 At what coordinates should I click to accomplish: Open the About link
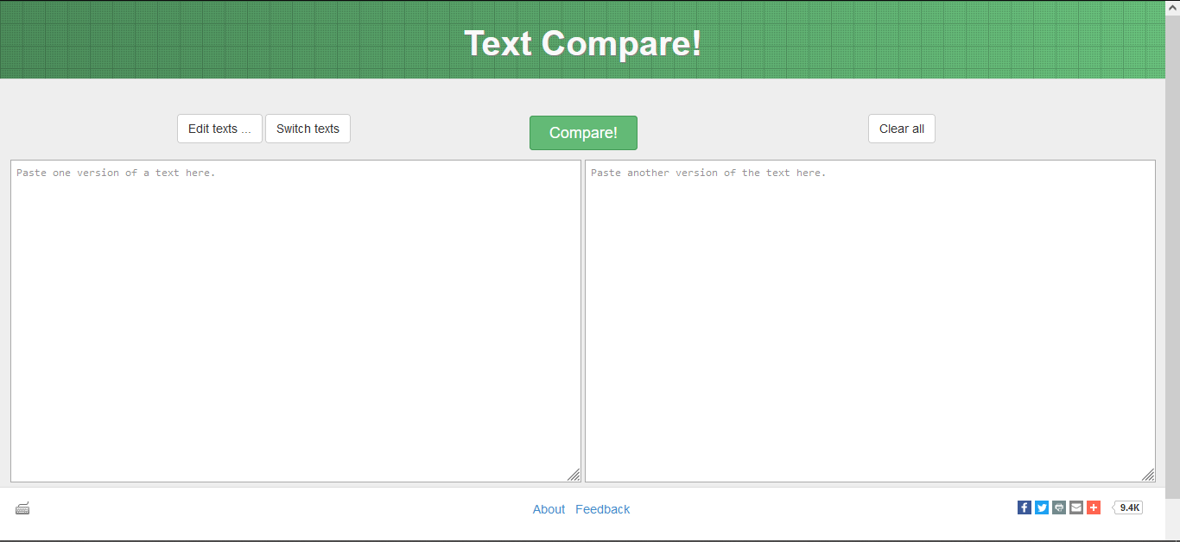(x=549, y=509)
